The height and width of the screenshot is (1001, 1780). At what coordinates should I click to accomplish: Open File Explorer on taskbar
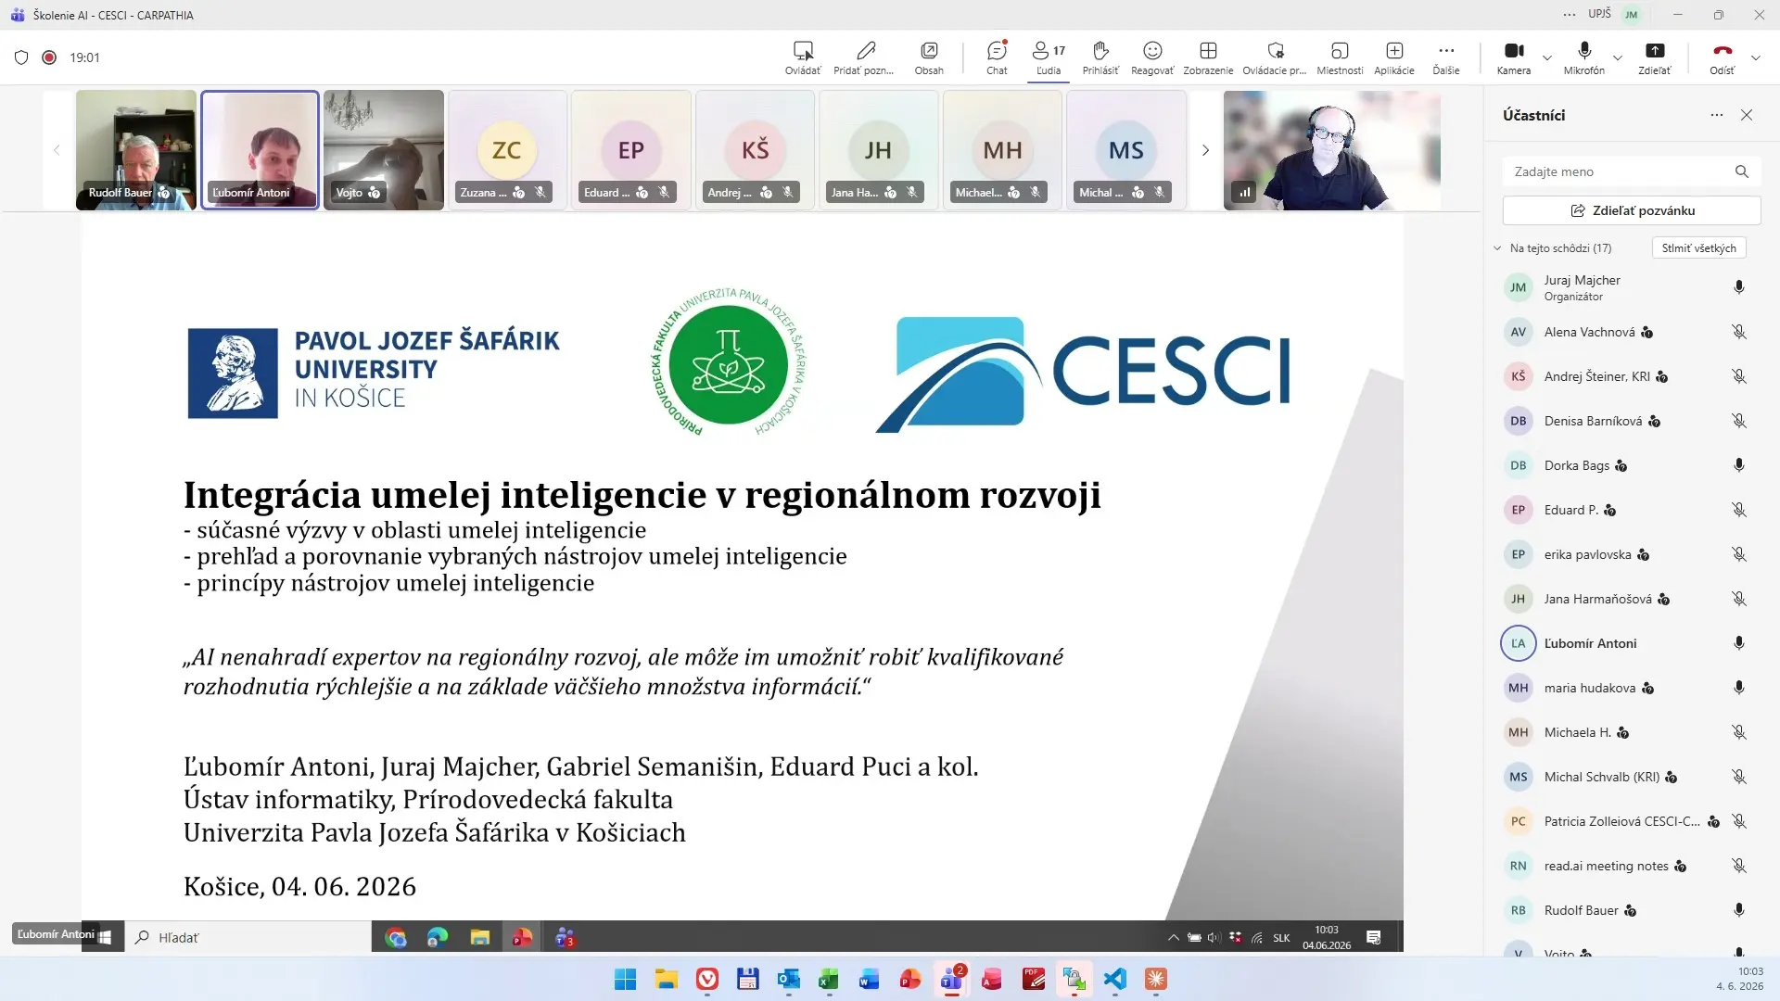pyautogui.click(x=667, y=979)
